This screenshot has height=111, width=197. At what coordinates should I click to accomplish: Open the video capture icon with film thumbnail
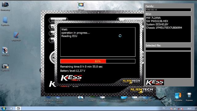[5, 68]
